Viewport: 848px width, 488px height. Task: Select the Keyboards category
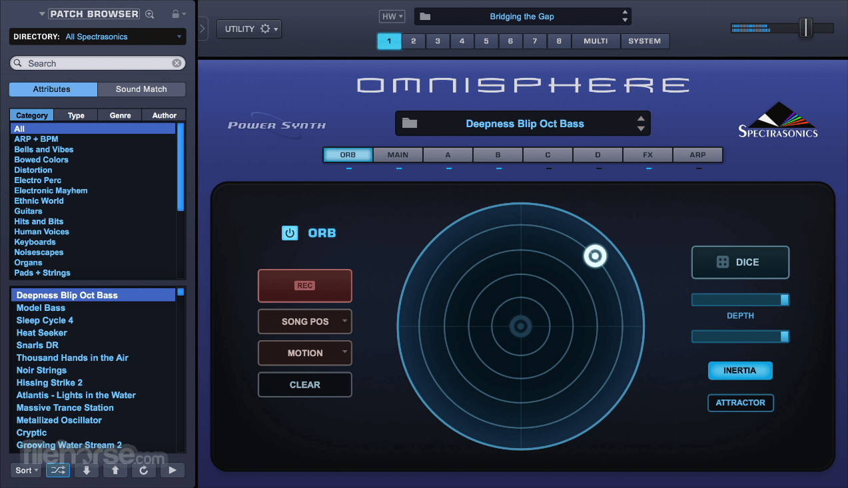(35, 242)
